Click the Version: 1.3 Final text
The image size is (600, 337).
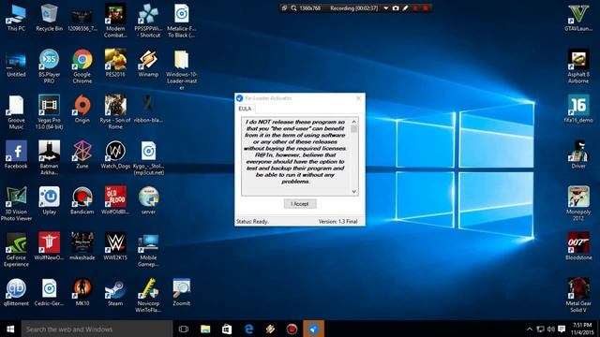(x=337, y=221)
